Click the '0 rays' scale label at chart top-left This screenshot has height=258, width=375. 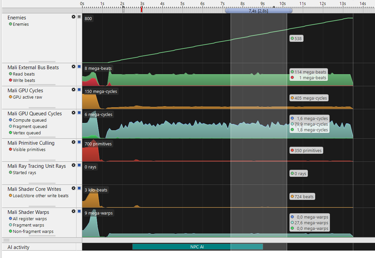coord(90,167)
